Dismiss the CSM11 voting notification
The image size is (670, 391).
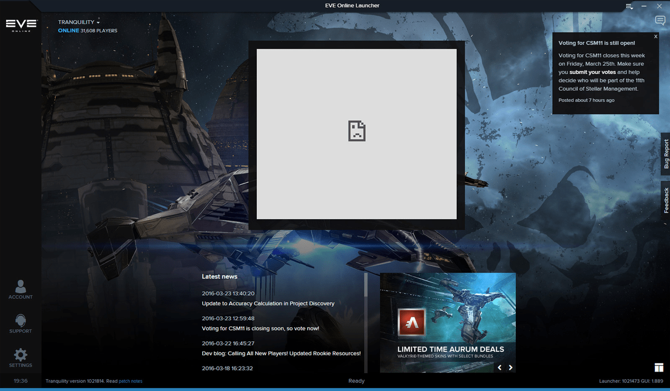click(x=655, y=36)
